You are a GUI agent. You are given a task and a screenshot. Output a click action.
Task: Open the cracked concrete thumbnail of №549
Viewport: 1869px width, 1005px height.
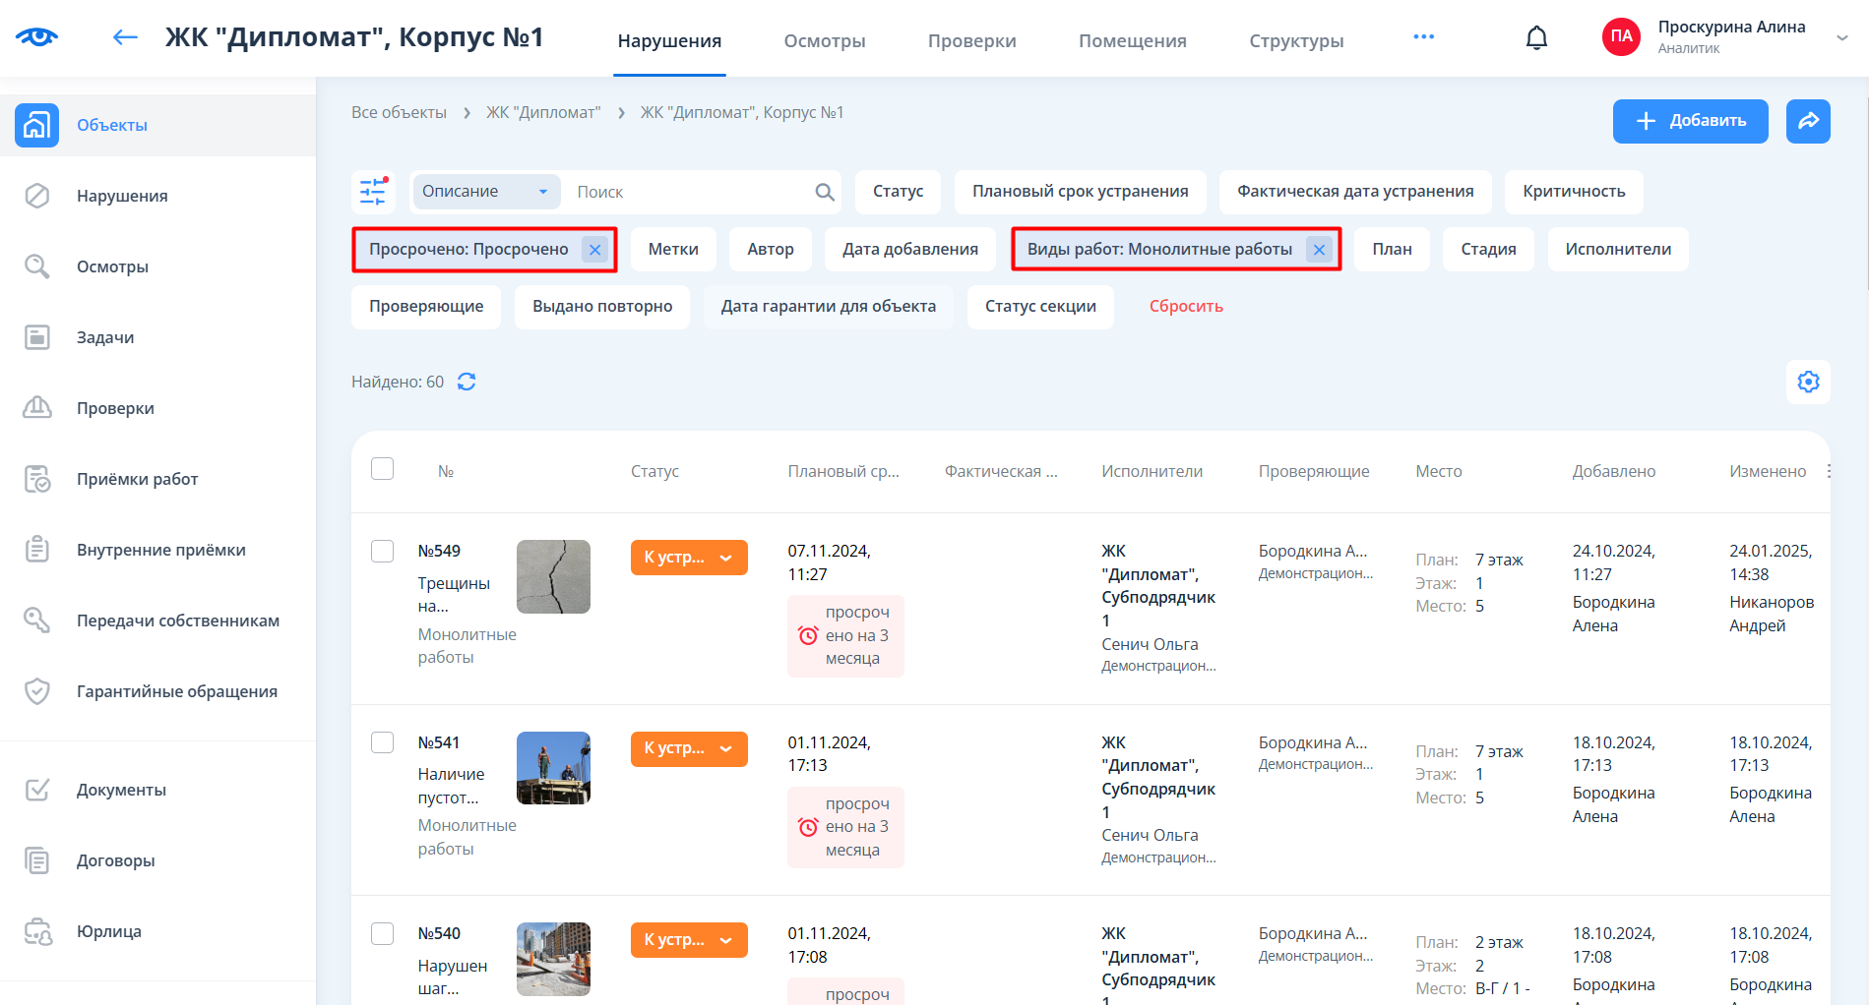point(553,576)
